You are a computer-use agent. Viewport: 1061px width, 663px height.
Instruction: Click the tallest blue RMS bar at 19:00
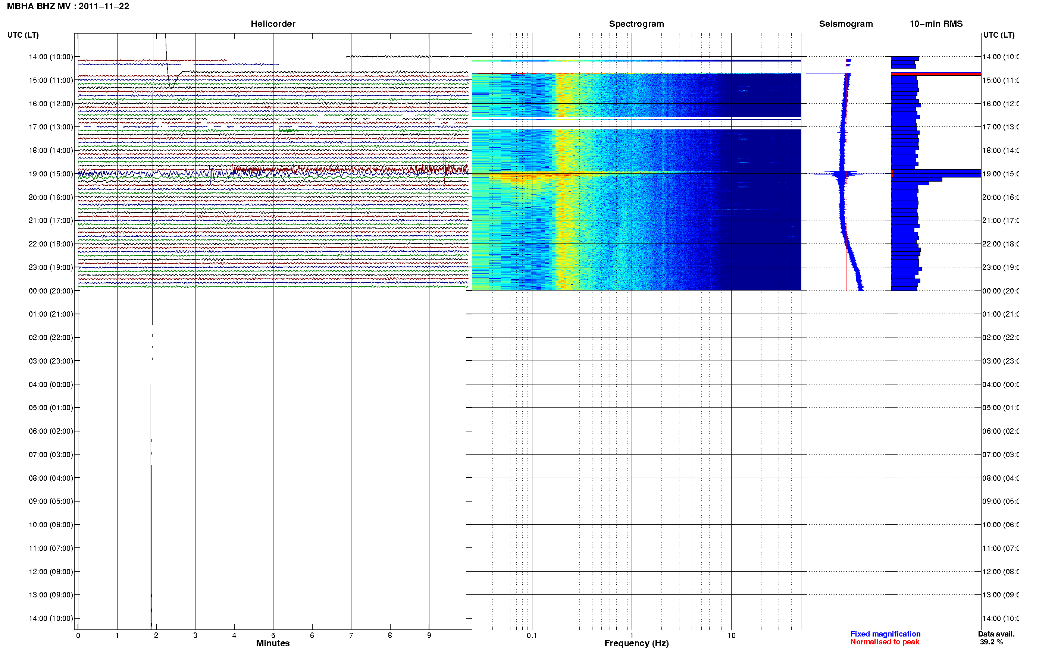tap(936, 173)
